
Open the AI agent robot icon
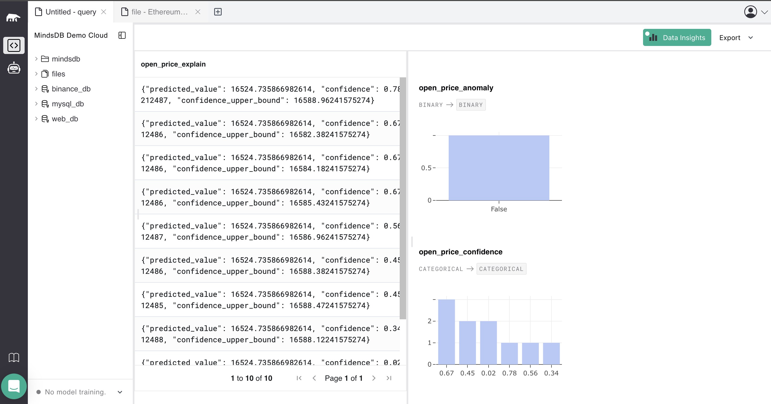(x=14, y=68)
